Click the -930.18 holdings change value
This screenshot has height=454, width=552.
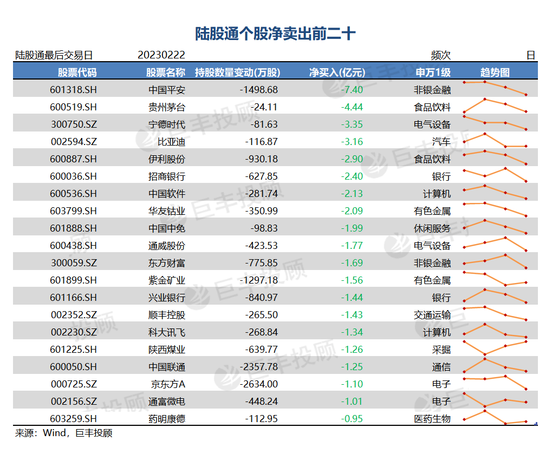262,159
